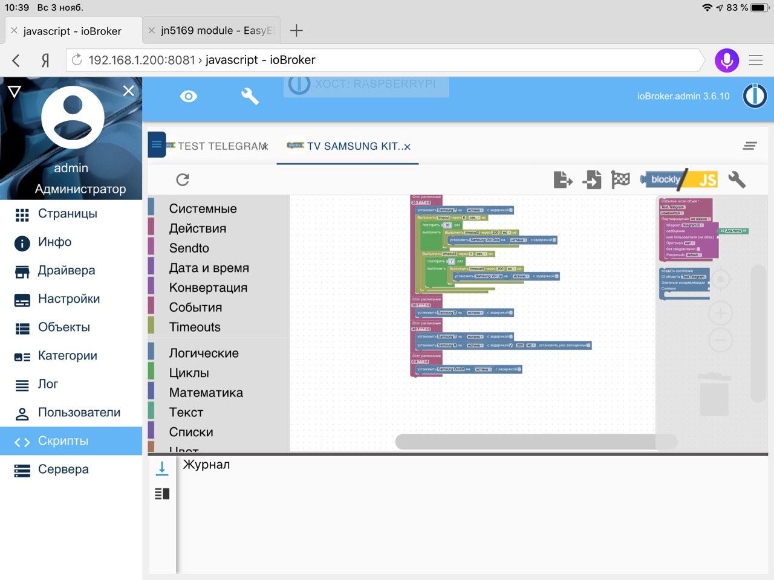Screen dimensions: 774x580
Task: Activate the purple microphone assistant button
Action: pos(727,60)
